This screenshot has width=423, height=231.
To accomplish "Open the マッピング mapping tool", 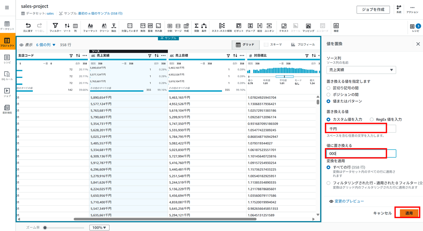I will (x=308, y=27).
